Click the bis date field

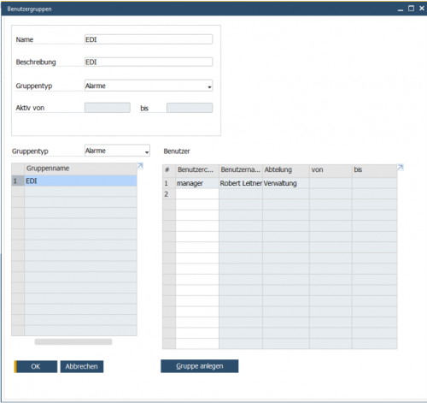pyautogui.click(x=190, y=108)
